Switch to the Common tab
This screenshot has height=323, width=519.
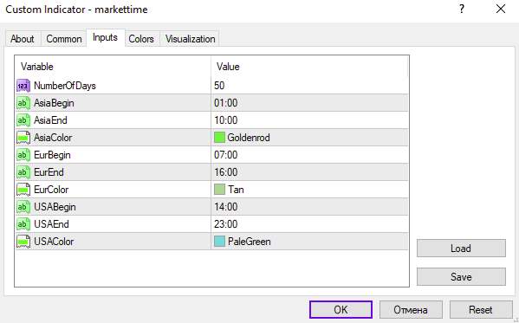64,39
